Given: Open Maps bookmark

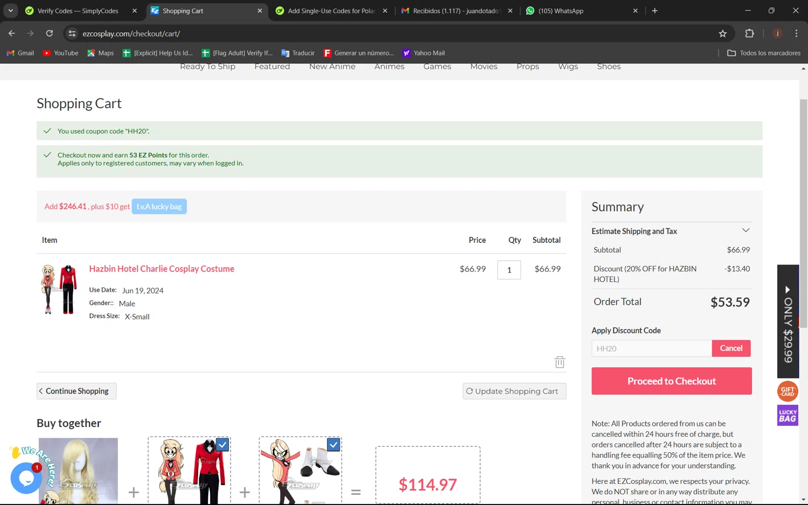Looking at the screenshot, I should point(101,53).
